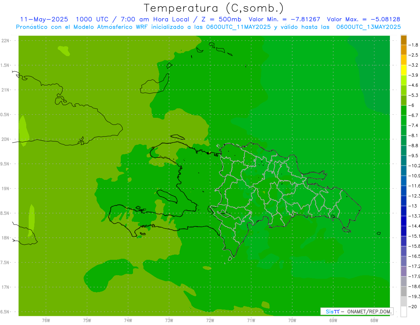
Task: Click the "75W" longitude label
Action: [87, 320]
